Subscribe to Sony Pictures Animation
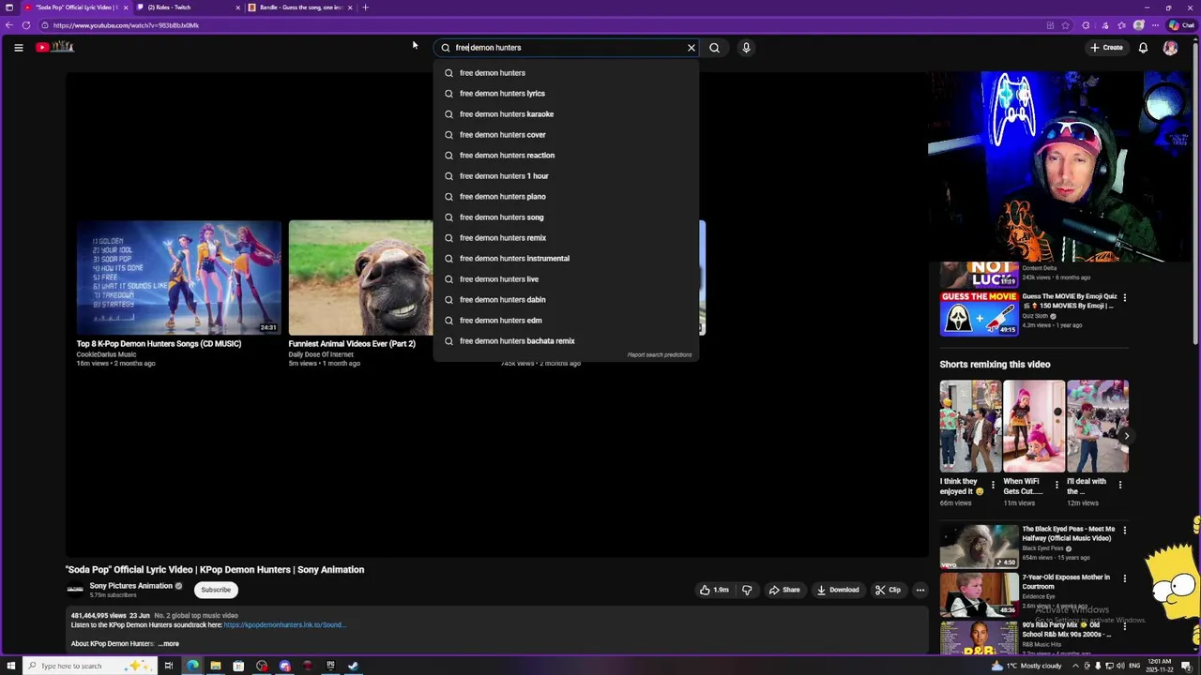This screenshot has height=675, width=1201. (215, 590)
